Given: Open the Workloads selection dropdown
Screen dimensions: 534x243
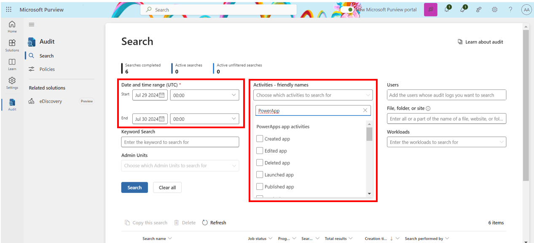Looking at the screenshot, I should pyautogui.click(x=446, y=142).
